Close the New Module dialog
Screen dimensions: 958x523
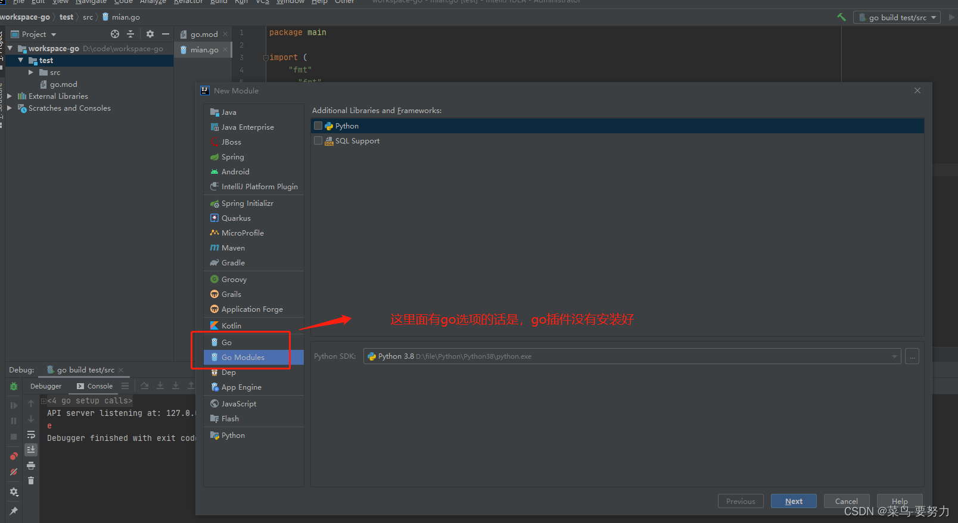(x=917, y=90)
